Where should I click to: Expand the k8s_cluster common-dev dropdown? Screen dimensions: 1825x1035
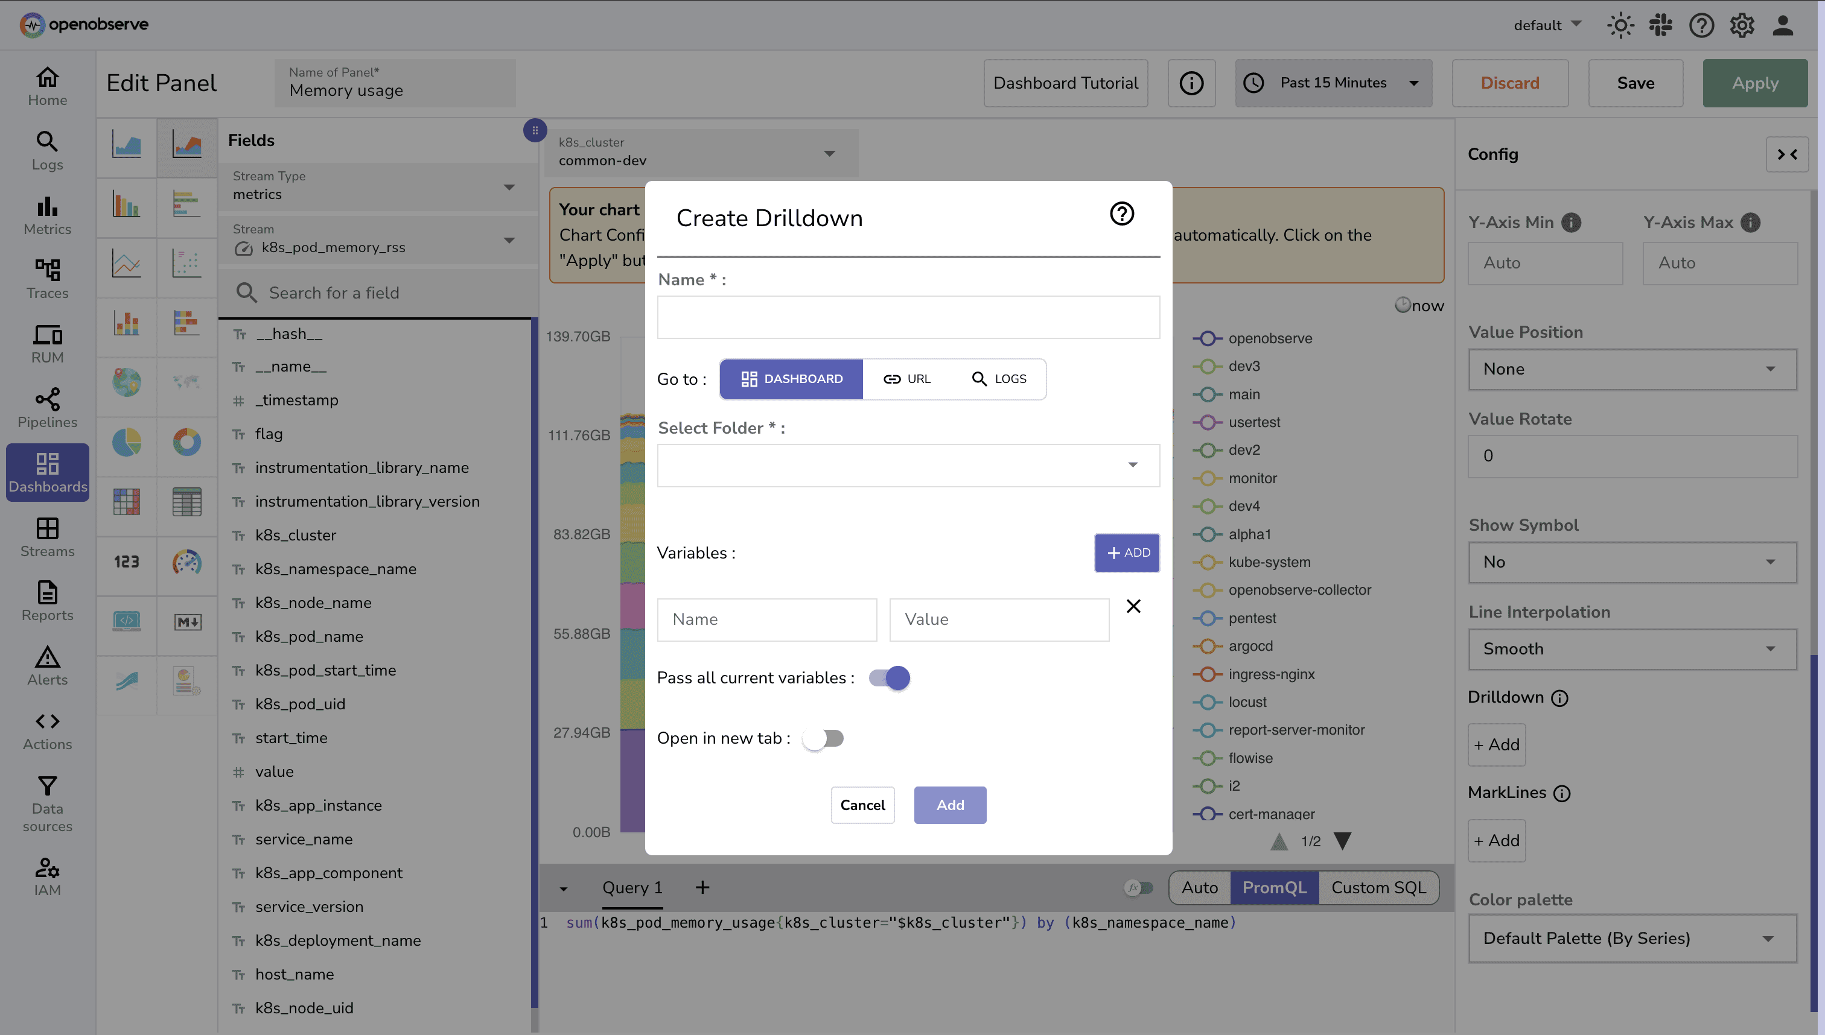(x=827, y=153)
